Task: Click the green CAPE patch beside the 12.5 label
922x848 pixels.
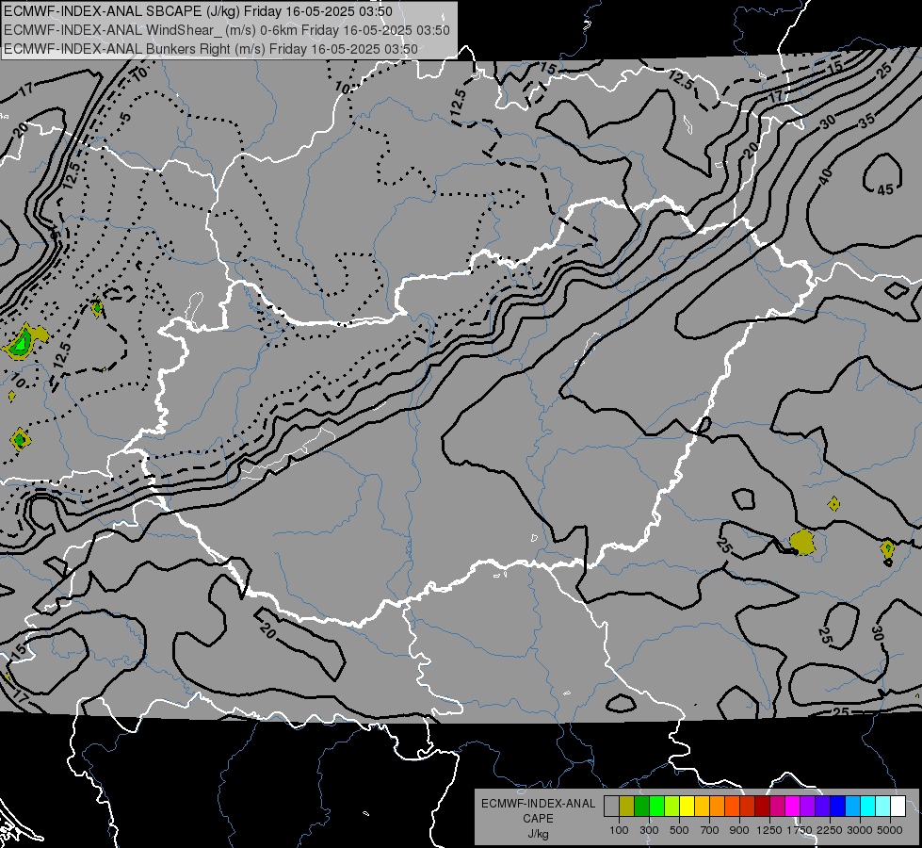Action: 24,341
